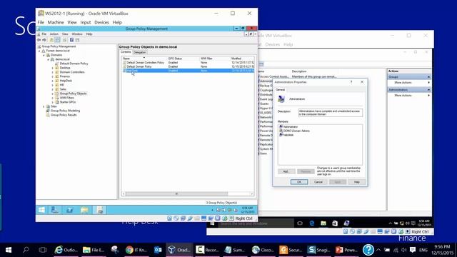Open PowerPoint on host taskbar
457x257 pixels.
pos(346,250)
